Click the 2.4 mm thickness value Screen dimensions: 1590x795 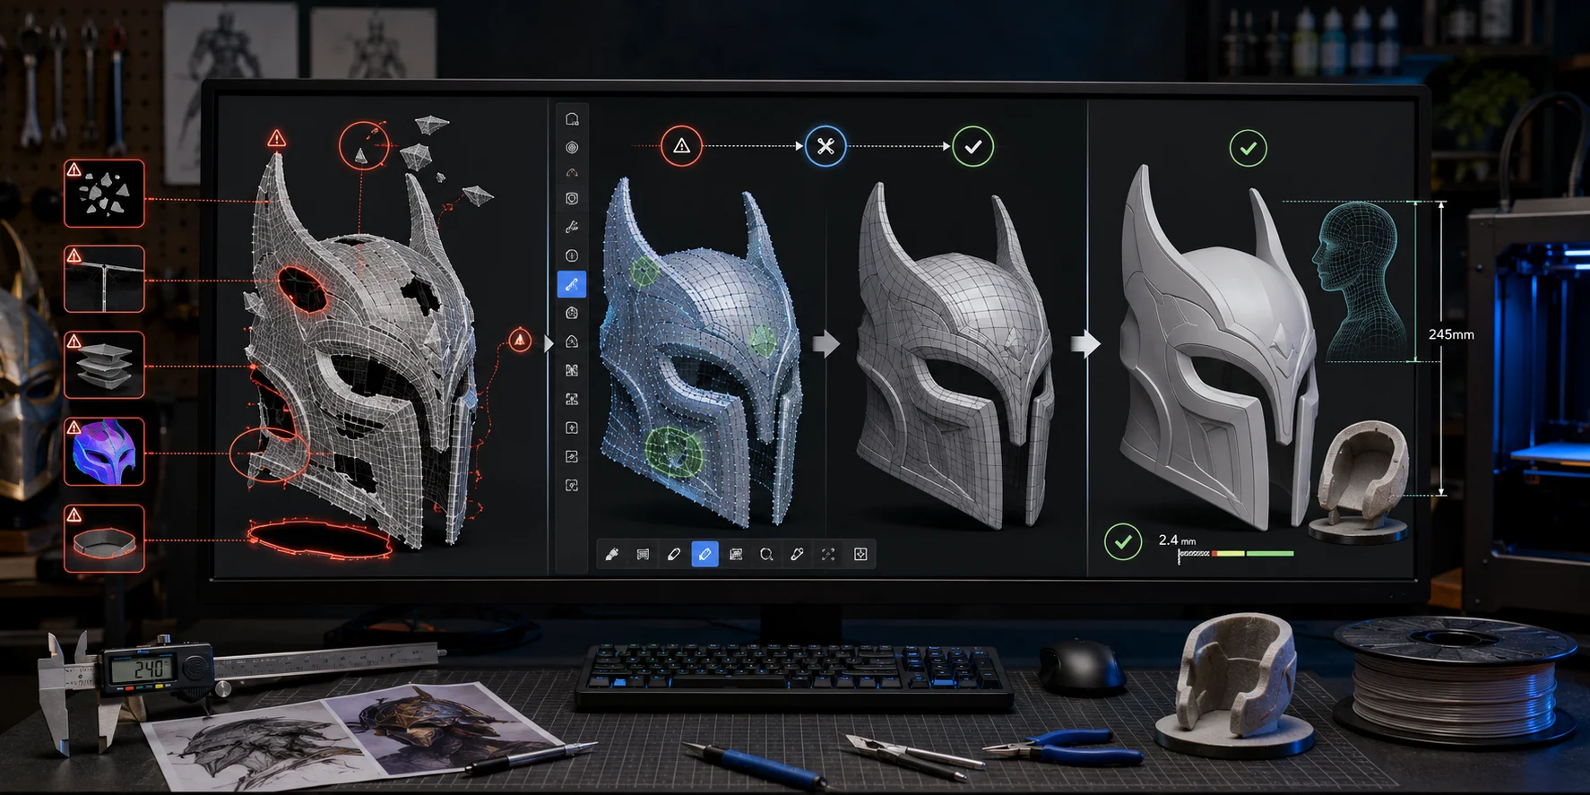pyautogui.click(x=1177, y=540)
